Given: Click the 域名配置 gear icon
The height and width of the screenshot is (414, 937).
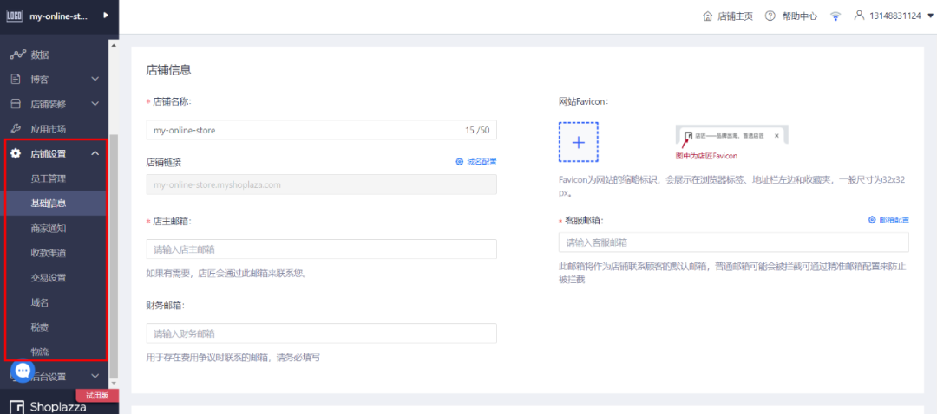Looking at the screenshot, I should tap(460, 162).
